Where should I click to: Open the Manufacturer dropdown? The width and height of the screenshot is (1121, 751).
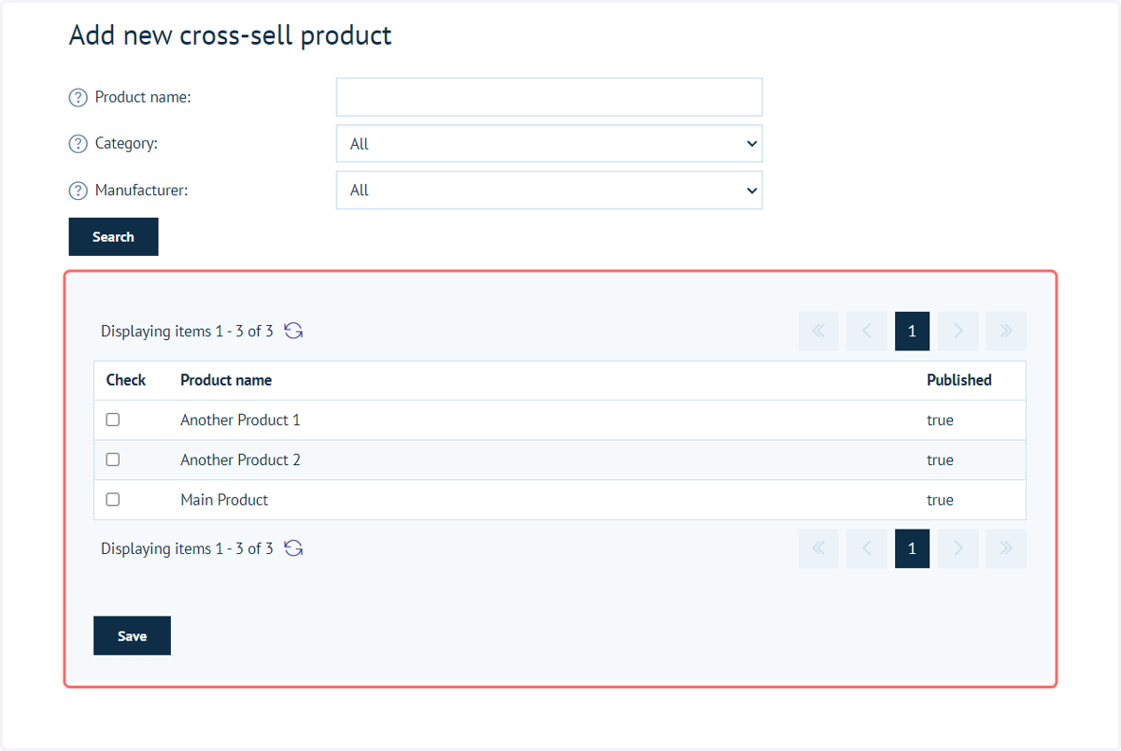pos(549,190)
